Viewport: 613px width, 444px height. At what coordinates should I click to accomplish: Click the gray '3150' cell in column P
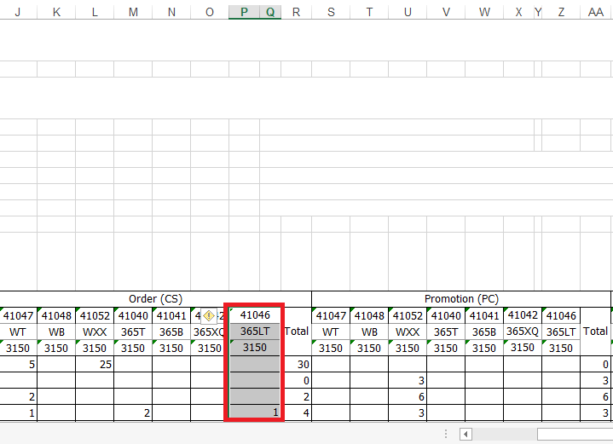tap(255, 348)
